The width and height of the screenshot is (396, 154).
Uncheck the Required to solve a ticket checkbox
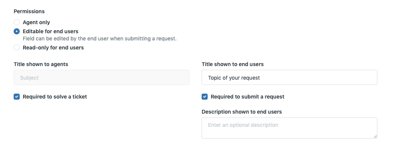click(x=17, y=97)
